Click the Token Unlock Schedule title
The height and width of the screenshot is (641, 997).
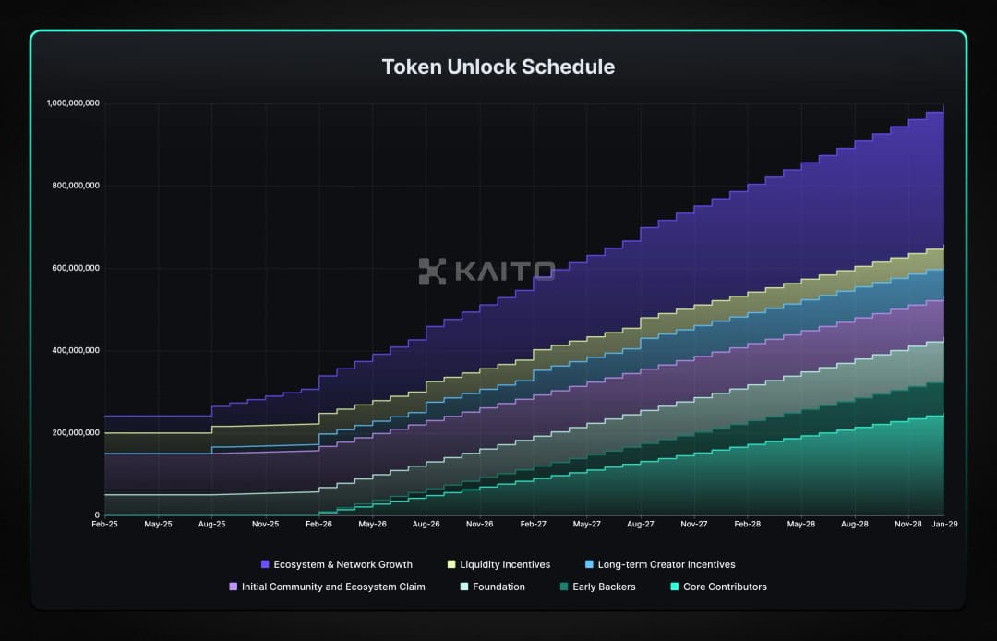498,67
